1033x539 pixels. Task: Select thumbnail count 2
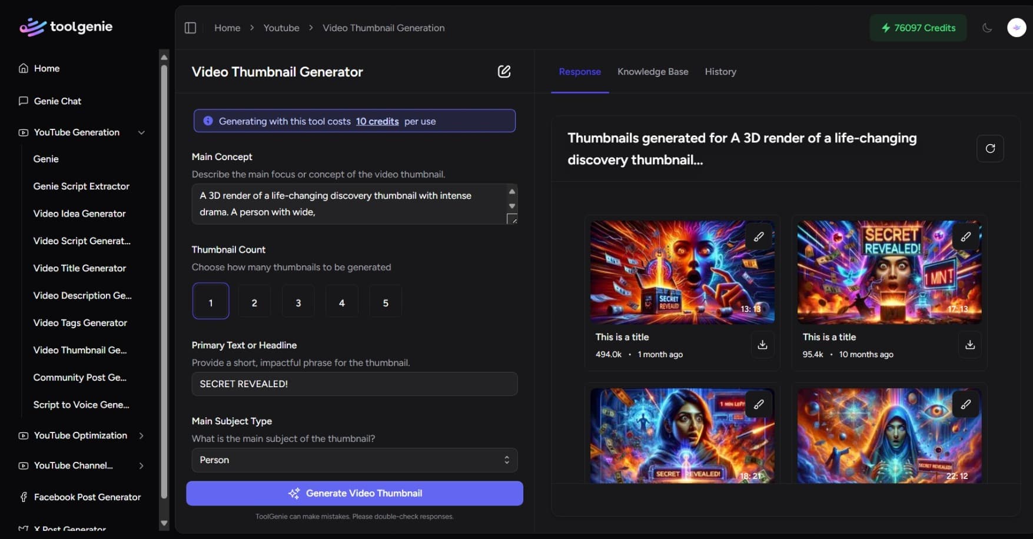coord(254,301)
